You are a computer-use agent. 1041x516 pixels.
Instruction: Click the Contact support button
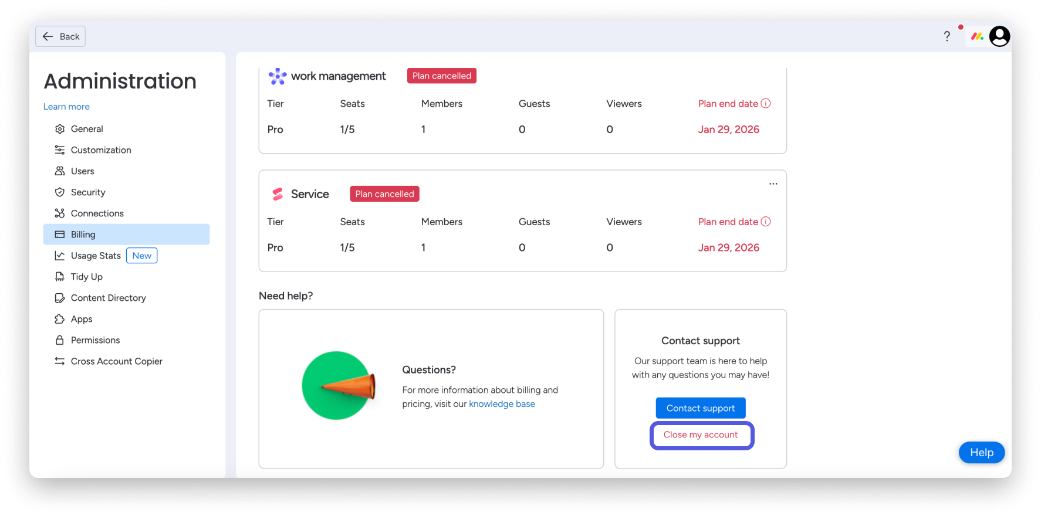coord(701,408)
